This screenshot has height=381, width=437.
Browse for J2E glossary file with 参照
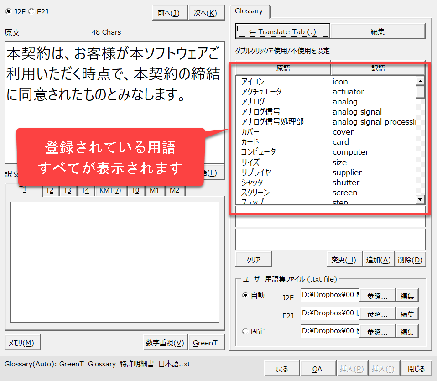(377, 296)
